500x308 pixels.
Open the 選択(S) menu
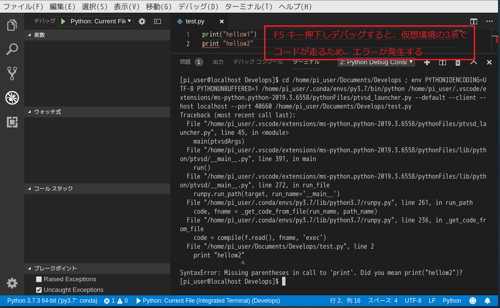click(94, 6)
